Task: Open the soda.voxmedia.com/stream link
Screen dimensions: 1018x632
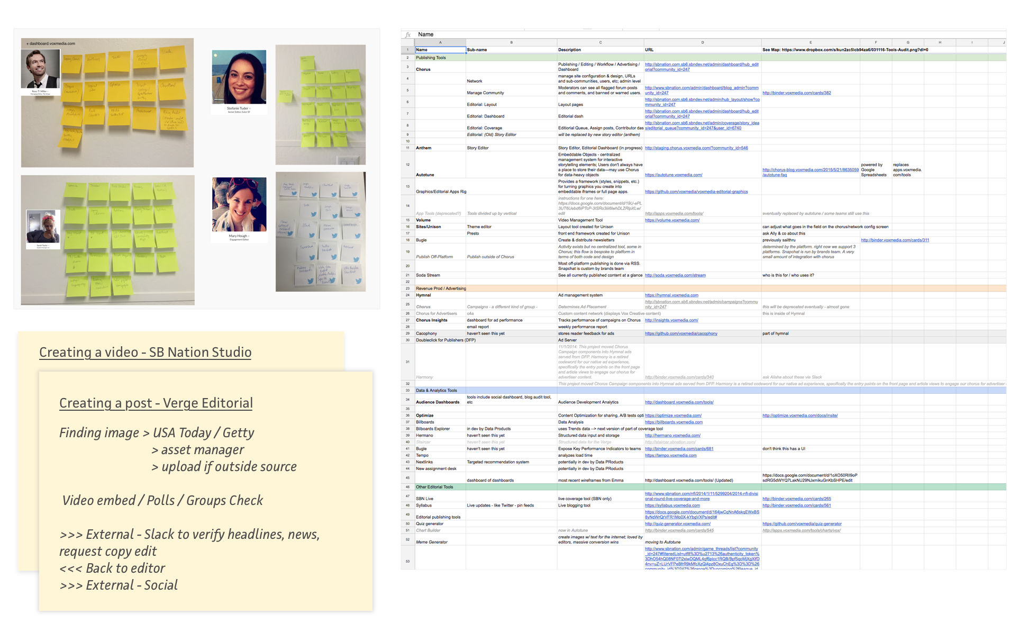Action: click(x=675, y=275)
